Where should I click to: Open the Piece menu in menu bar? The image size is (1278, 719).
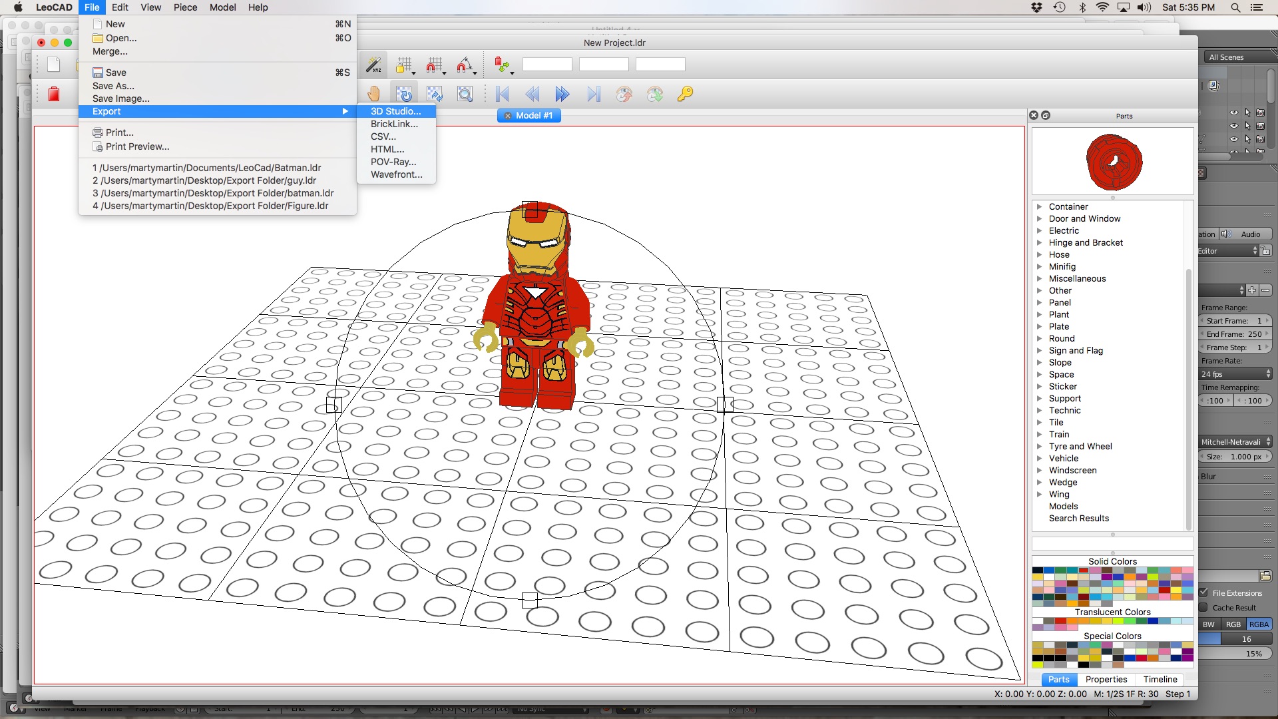pyautogui.click(x=185, y=7)
